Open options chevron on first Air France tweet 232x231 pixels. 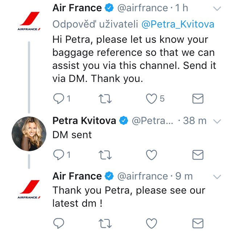click(217, 8)
